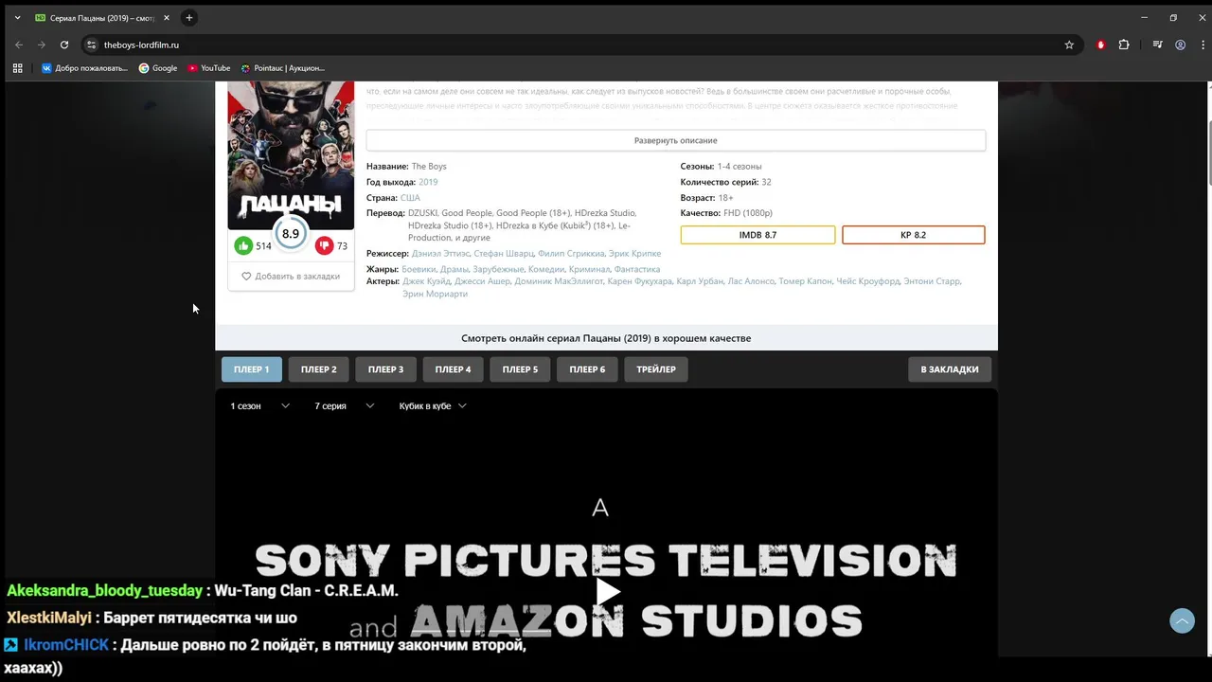Open director Дэниэл Эттиэс link
The image size is (1212, 682).
(440, 254)
